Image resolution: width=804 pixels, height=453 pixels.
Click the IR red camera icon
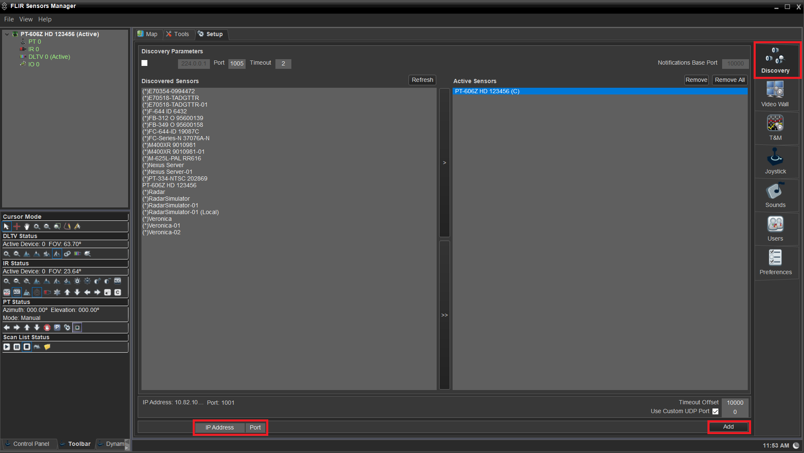[47, 292]
